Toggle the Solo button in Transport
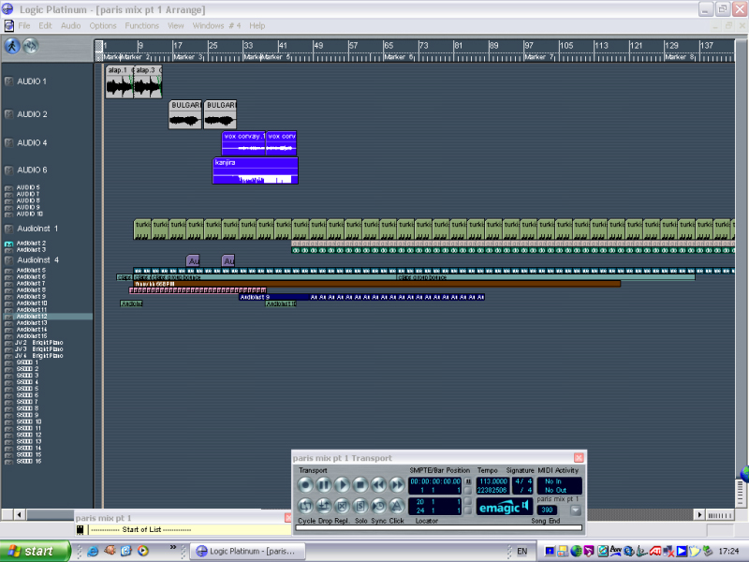The height and width of the screenshot is (562, 749). pos(360,507)
